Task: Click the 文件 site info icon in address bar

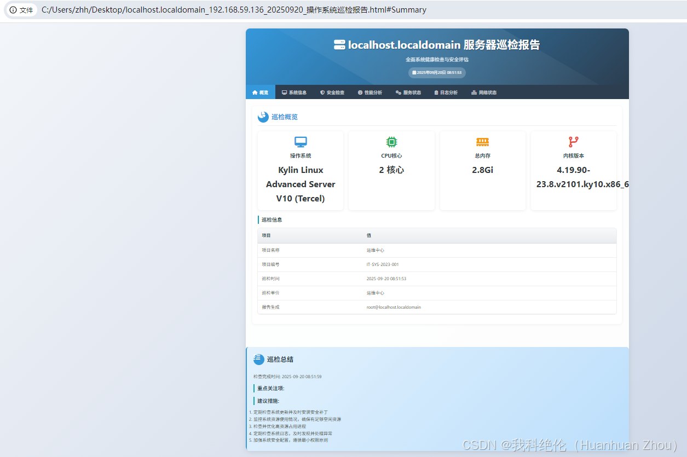Action: 21,10
